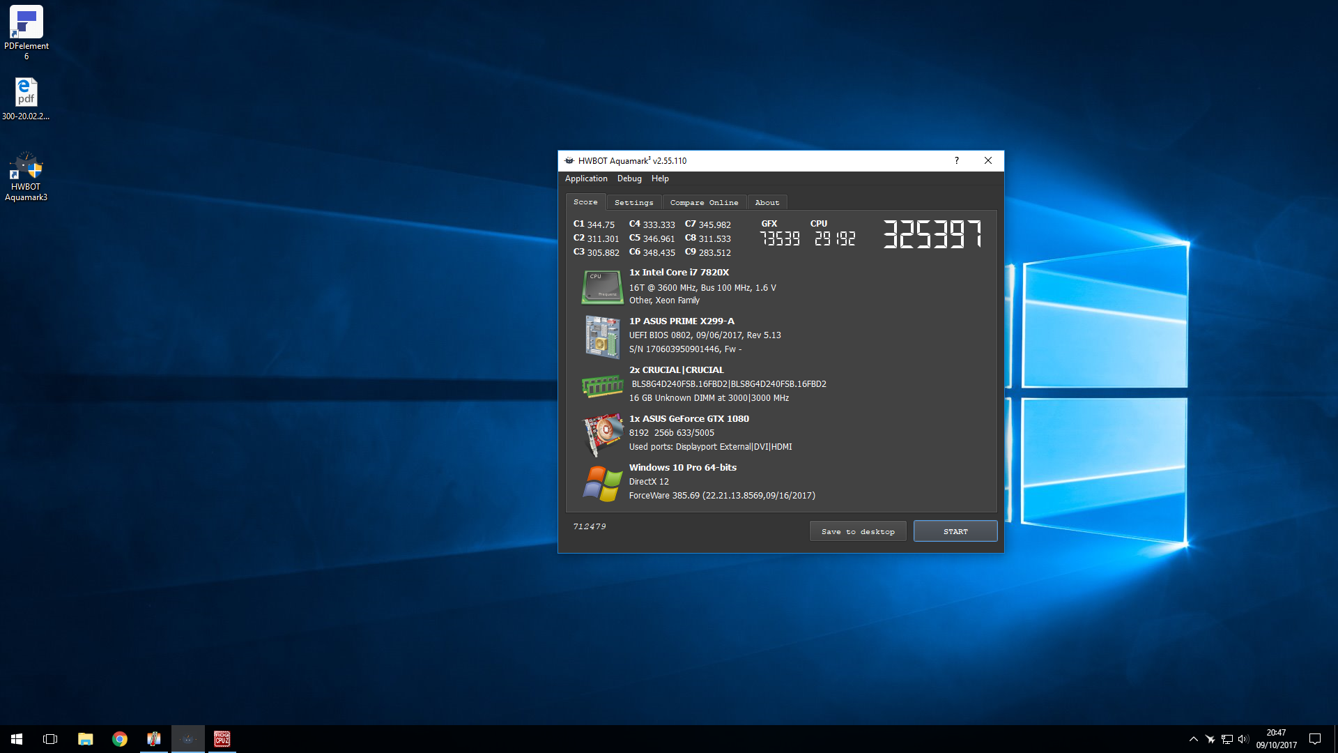Click the START benchmark button
Image resolution: width=1338 pixels, height=753 pixels.
955,531
